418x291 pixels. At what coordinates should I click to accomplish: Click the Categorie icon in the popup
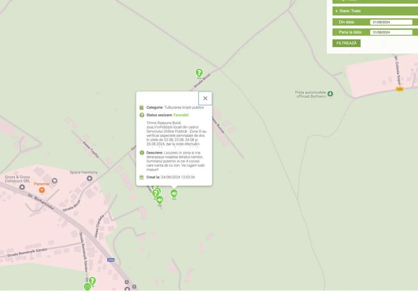tap(142, 107)
